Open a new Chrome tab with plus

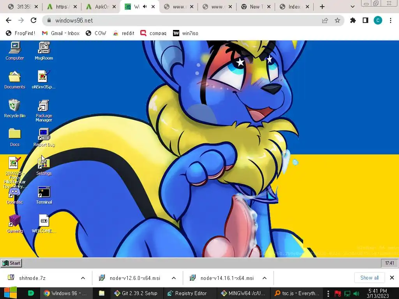[322, 7]
